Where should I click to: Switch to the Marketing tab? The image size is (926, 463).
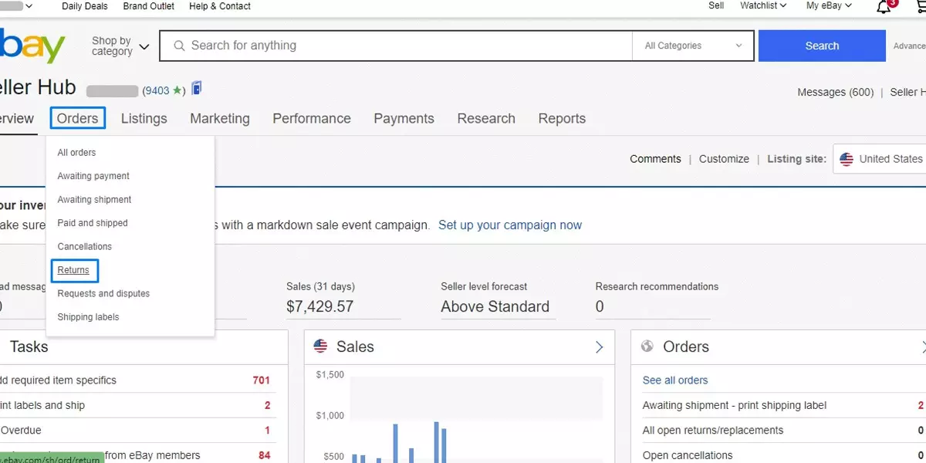click(220, 118)
